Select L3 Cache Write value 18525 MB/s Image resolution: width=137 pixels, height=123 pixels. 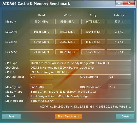pos(67,52)
